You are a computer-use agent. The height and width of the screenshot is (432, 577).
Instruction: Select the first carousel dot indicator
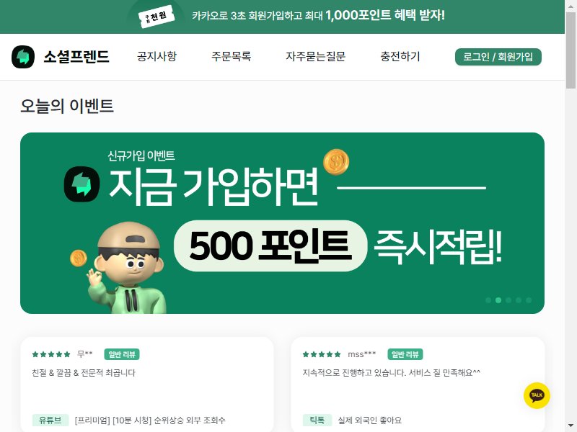tap(488, 300)
